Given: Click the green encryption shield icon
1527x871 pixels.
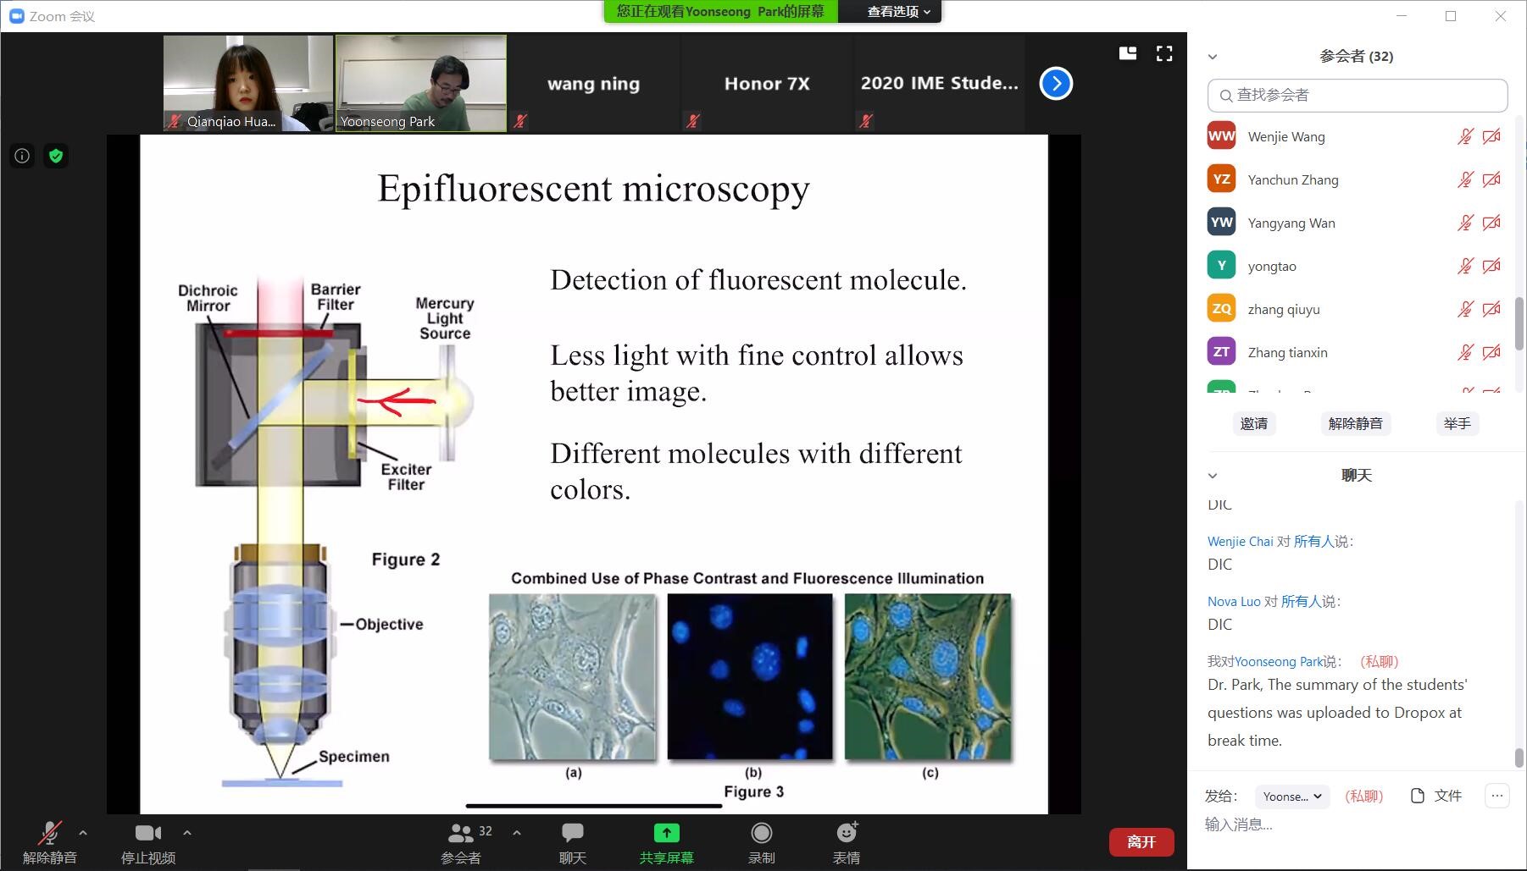Looking at the screenshot, I should click(56, 156).
